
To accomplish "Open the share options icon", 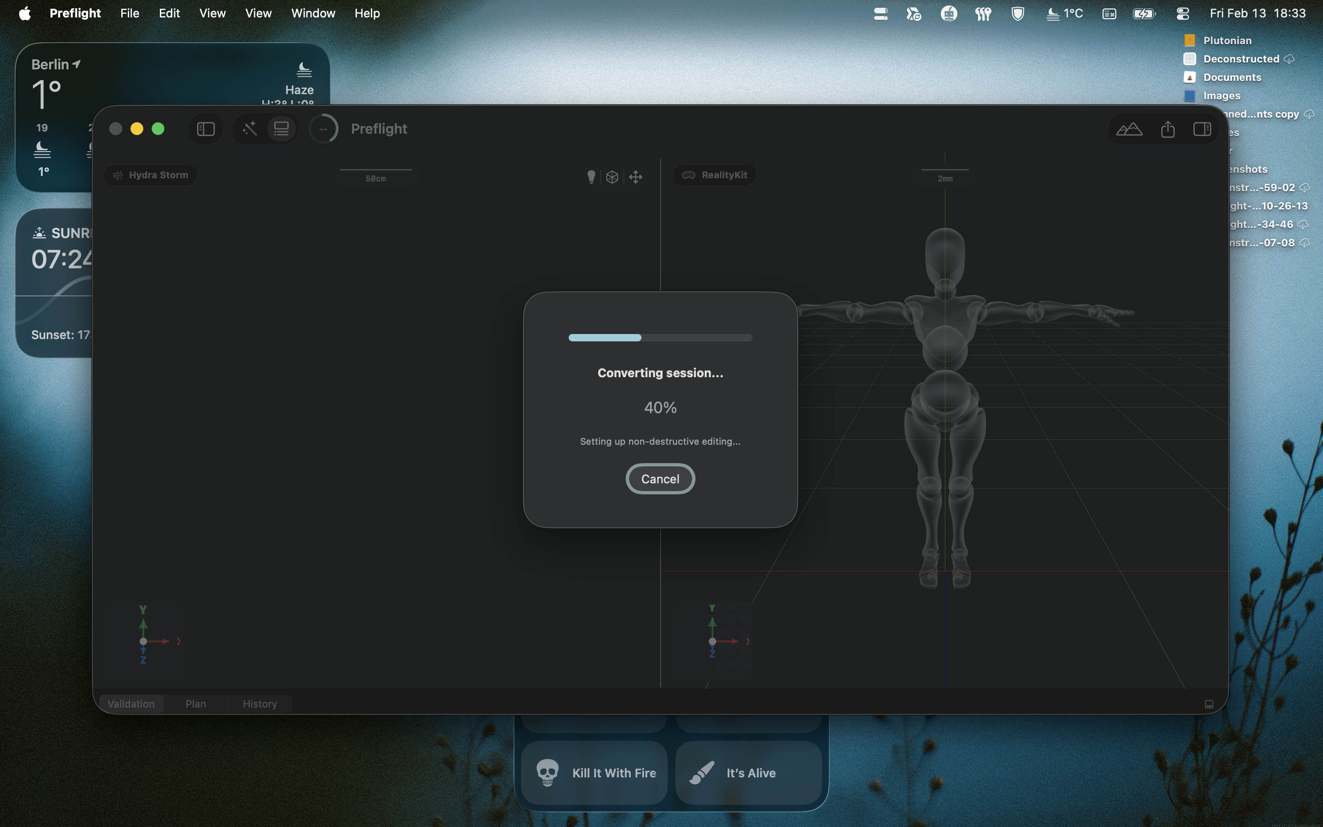I will tap(1168, 129).
